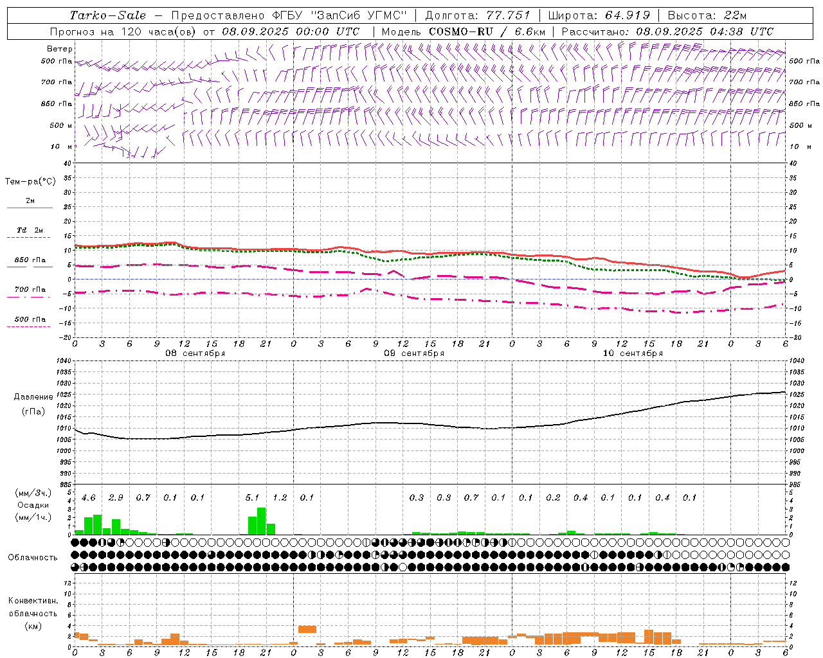Click the '09 сентября' date label
This screenshot has height=658, width=823.
[x=414, y=353]
